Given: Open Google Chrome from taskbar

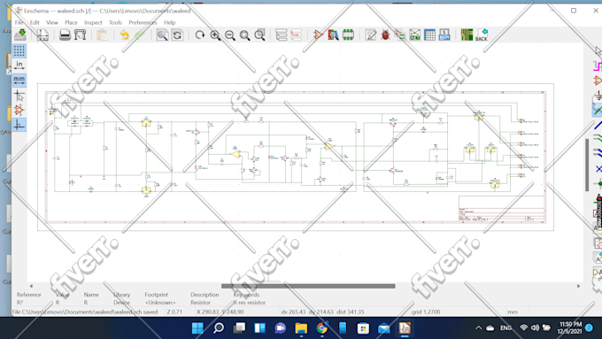Looking at the screenshot, I should [321, 328].
